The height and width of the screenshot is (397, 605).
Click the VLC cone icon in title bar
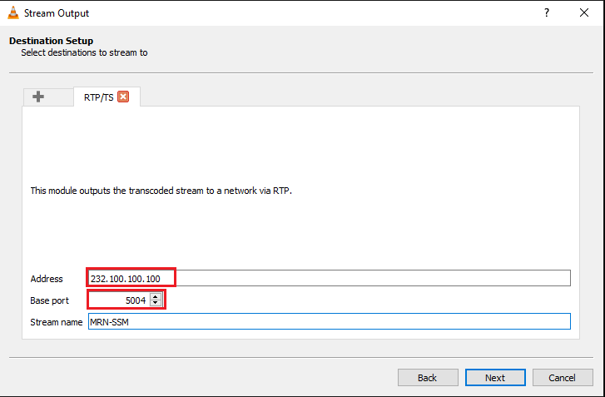[x=12, y=12]
